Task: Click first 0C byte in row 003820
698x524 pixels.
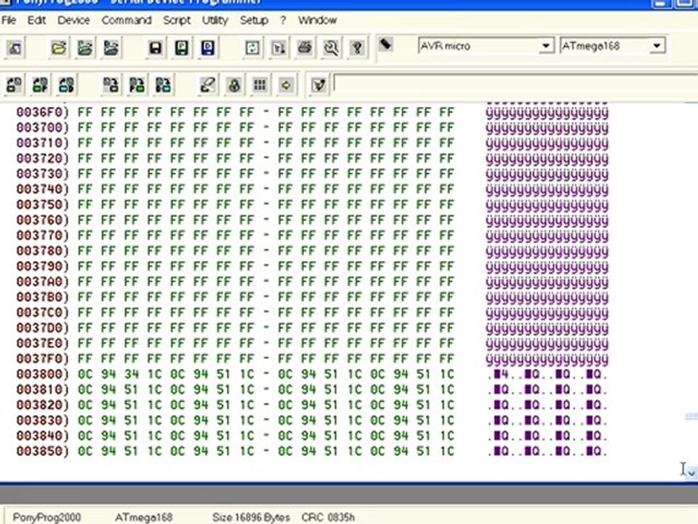Action: click(x=85, y=405)
